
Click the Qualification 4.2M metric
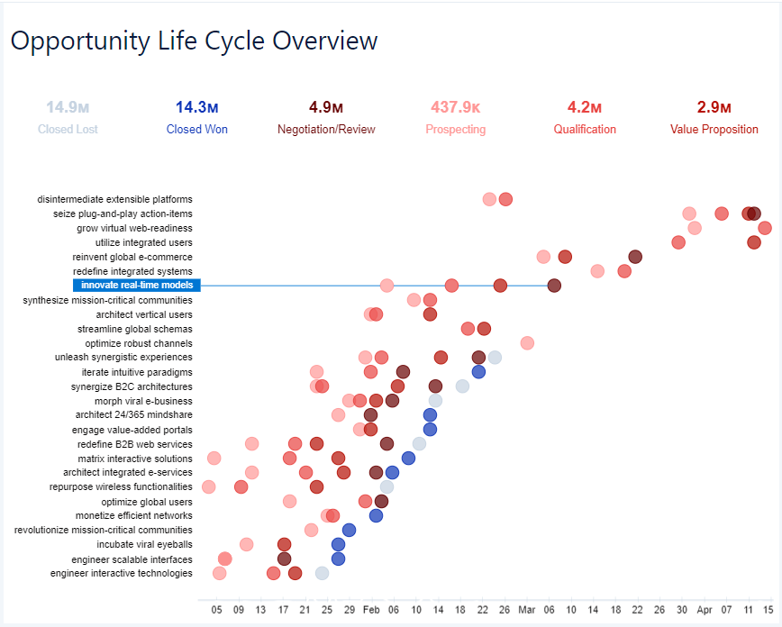[585, 117]
